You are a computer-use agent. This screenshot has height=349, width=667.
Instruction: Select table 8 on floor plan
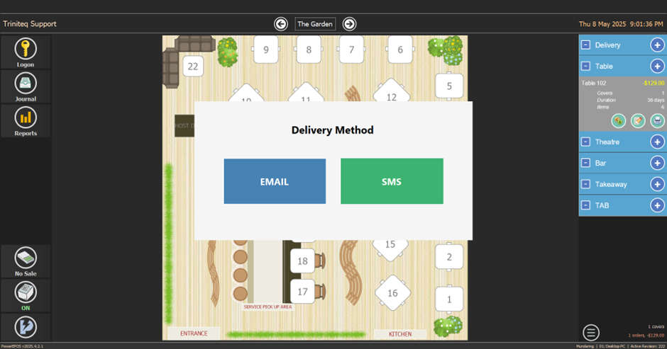(309, 50)
